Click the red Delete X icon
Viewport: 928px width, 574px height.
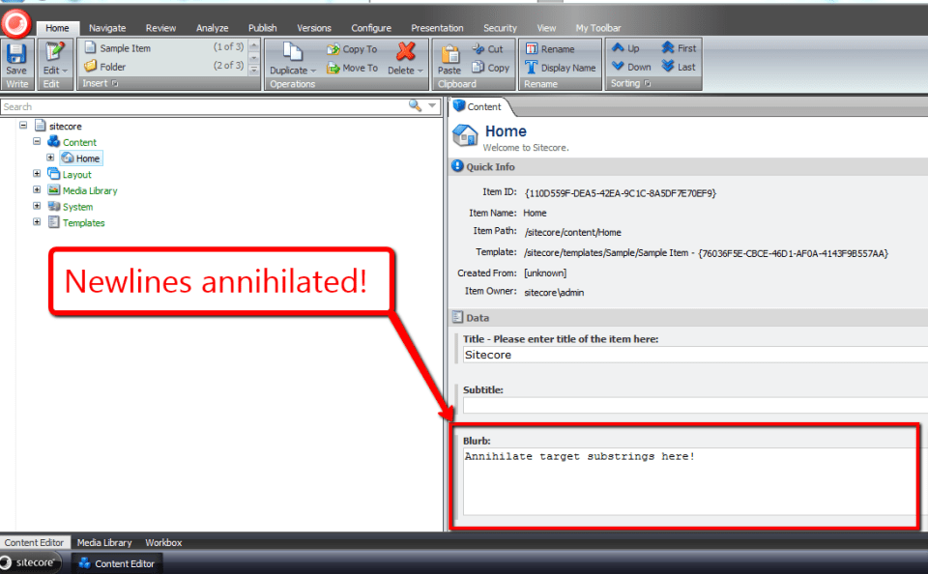405,51
